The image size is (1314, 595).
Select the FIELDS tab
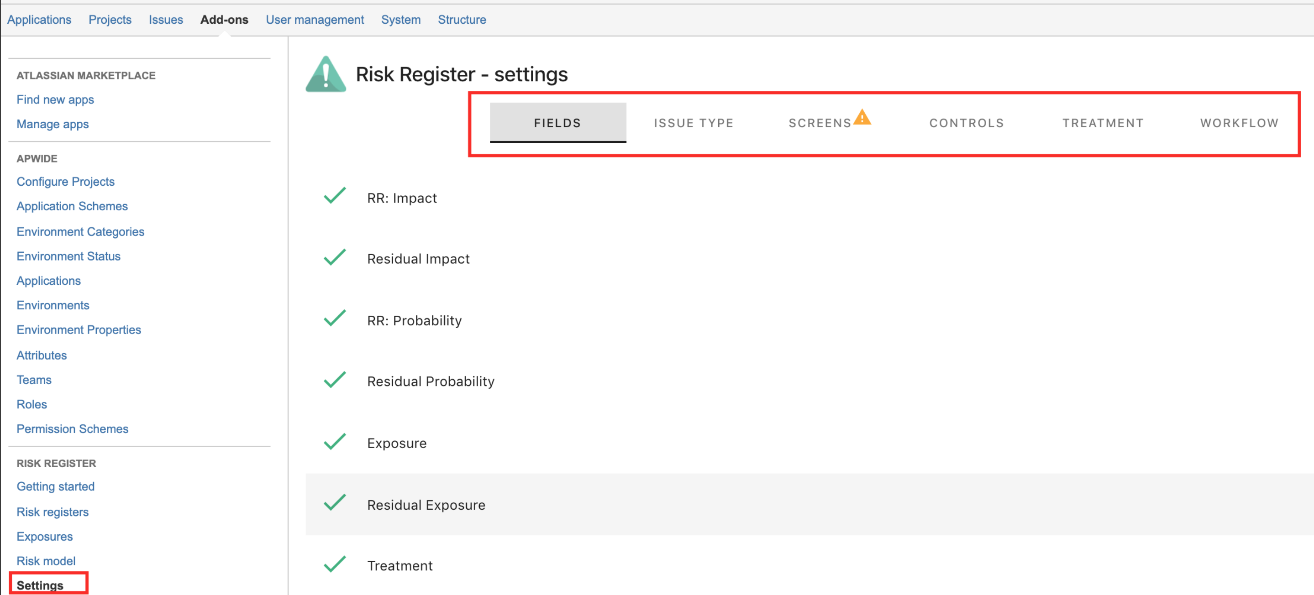click(557, 123)
